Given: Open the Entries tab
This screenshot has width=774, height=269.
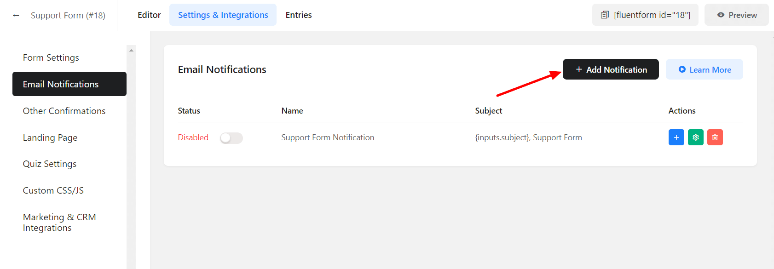Looking at the screenshot, I should pyautogui.click(x=299, y=15).
